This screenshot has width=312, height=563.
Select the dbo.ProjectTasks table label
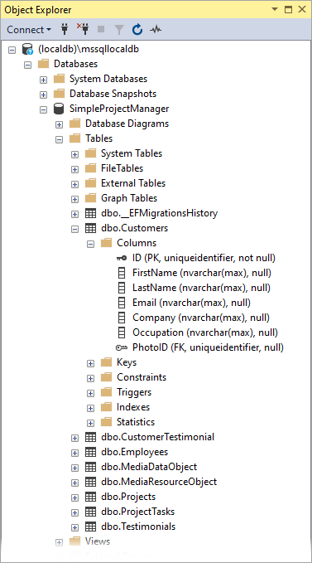coord(138,512)
